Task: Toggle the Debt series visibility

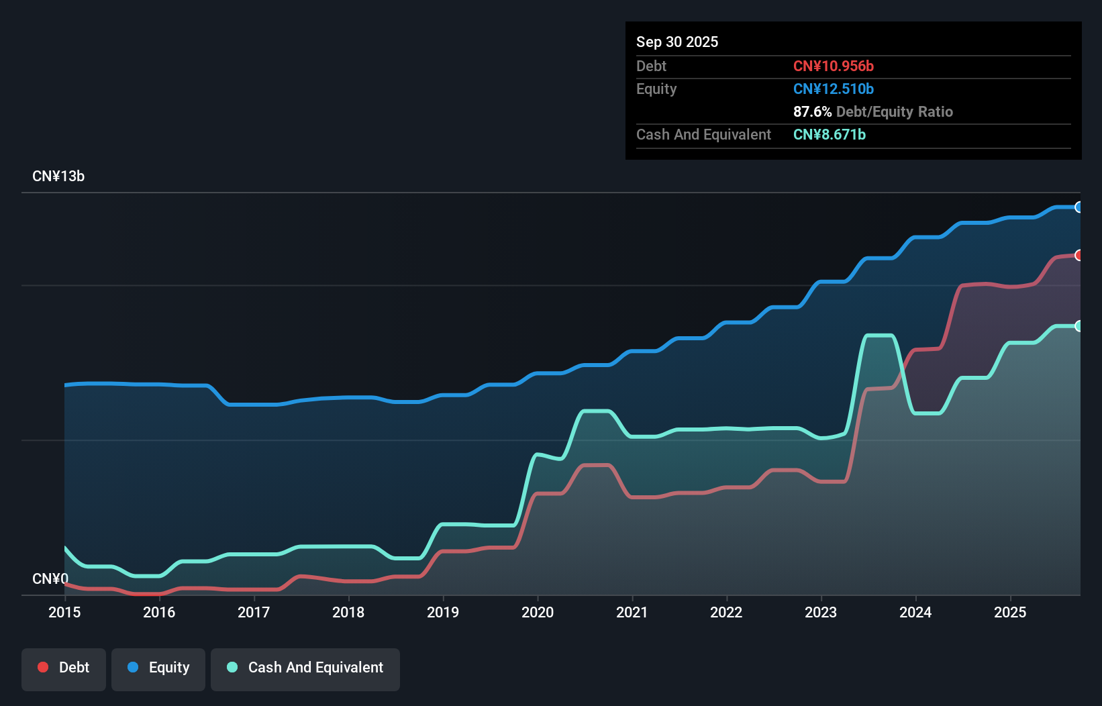Action: coord(64,668)
